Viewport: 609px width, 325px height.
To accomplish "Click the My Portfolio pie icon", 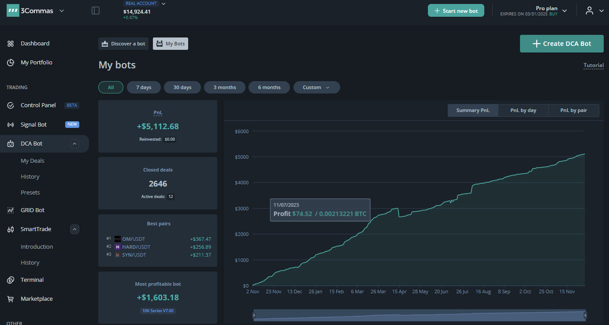I will (11, 63).
